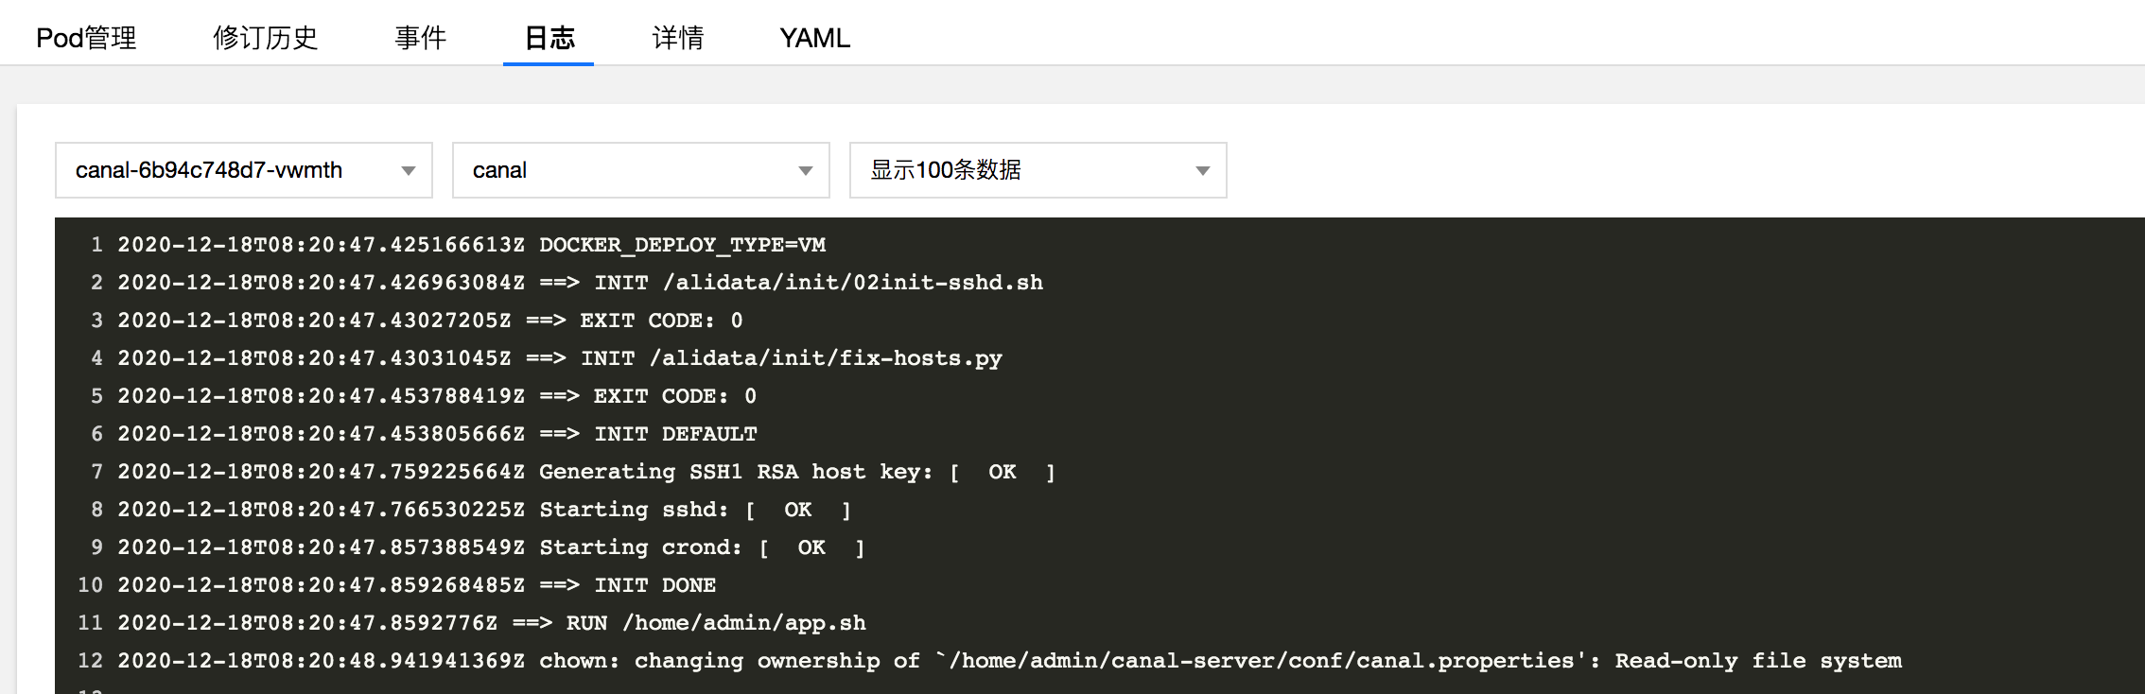This screenshot has width=2145, height=694.
Task: Select the RUN /home/admin/app.sh line
Action: 492,623
